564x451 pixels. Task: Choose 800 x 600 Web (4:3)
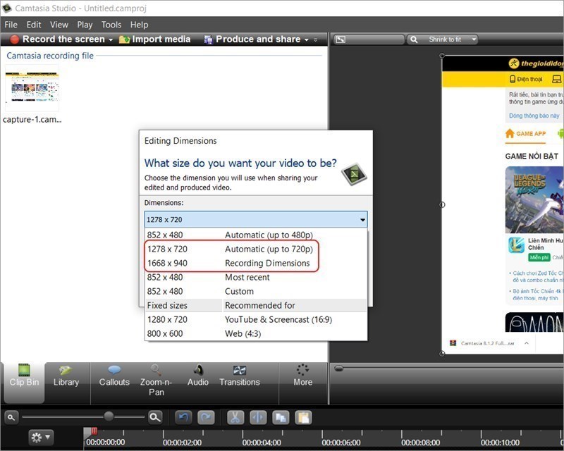tap(256, 333)
